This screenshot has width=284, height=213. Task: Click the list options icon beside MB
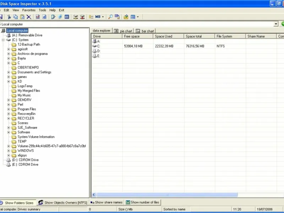(x=91, y=17)
